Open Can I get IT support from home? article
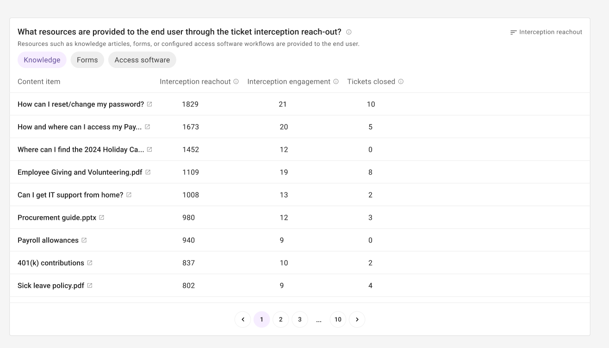 tap(70, 195)
